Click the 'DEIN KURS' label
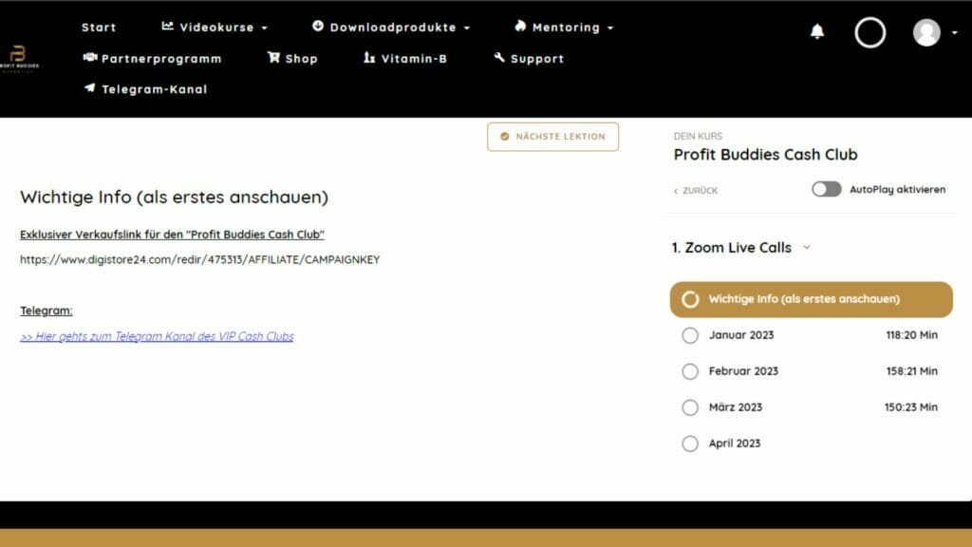 (698, 136)
